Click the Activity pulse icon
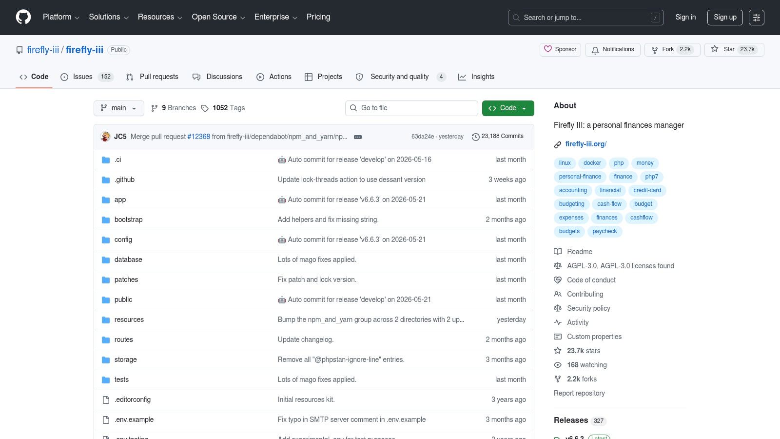780x439 pixels. coord(558,322)
